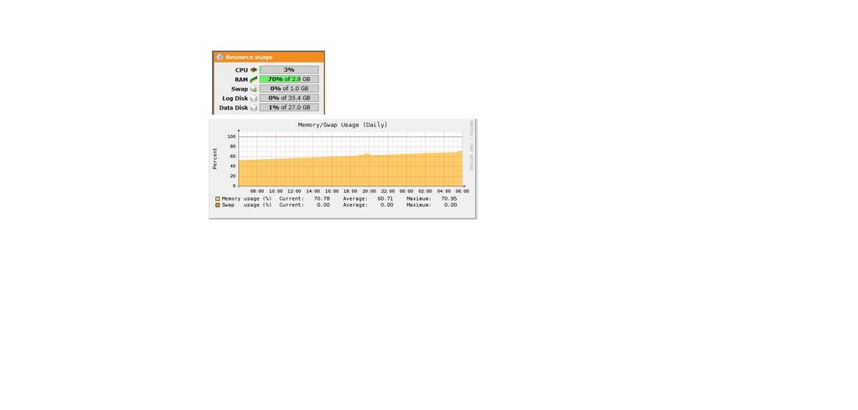The width and height of the screenshot is (858, 410).
Task: Click the 06:00 time axis label
Action: (x=462, y=192)
